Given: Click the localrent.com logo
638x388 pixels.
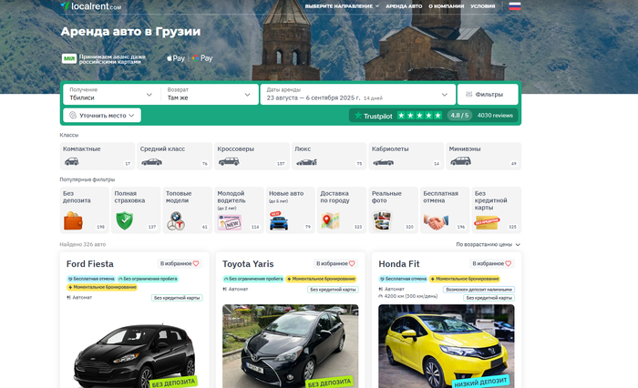Looking at the screenshot, I should coord(91,6).
